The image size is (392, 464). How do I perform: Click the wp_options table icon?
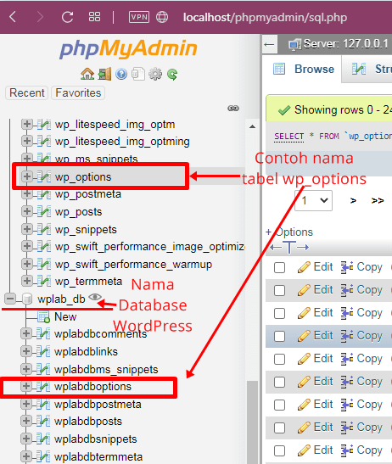click(44, 176)
